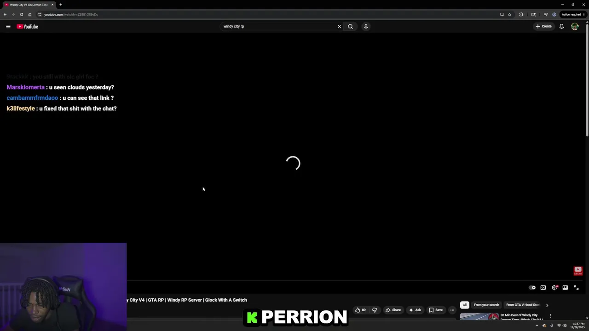Click the Ask button
Screen dimensions: 589x331
[415, 310]
